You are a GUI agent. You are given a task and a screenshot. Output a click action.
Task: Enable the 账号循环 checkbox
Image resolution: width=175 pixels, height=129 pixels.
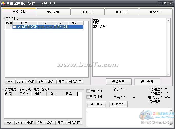[88, 97]
